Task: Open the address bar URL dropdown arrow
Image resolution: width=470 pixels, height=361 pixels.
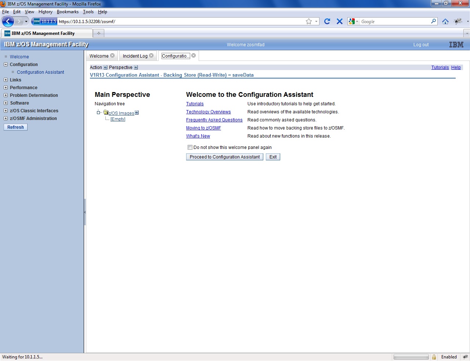Action: click(x=316, y=21)
